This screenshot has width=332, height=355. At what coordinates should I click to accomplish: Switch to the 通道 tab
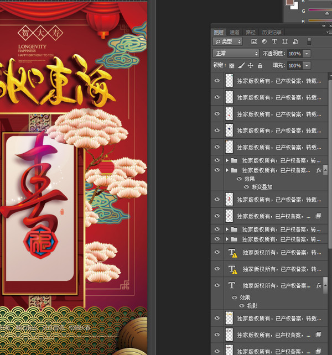(x=234, y=33)
